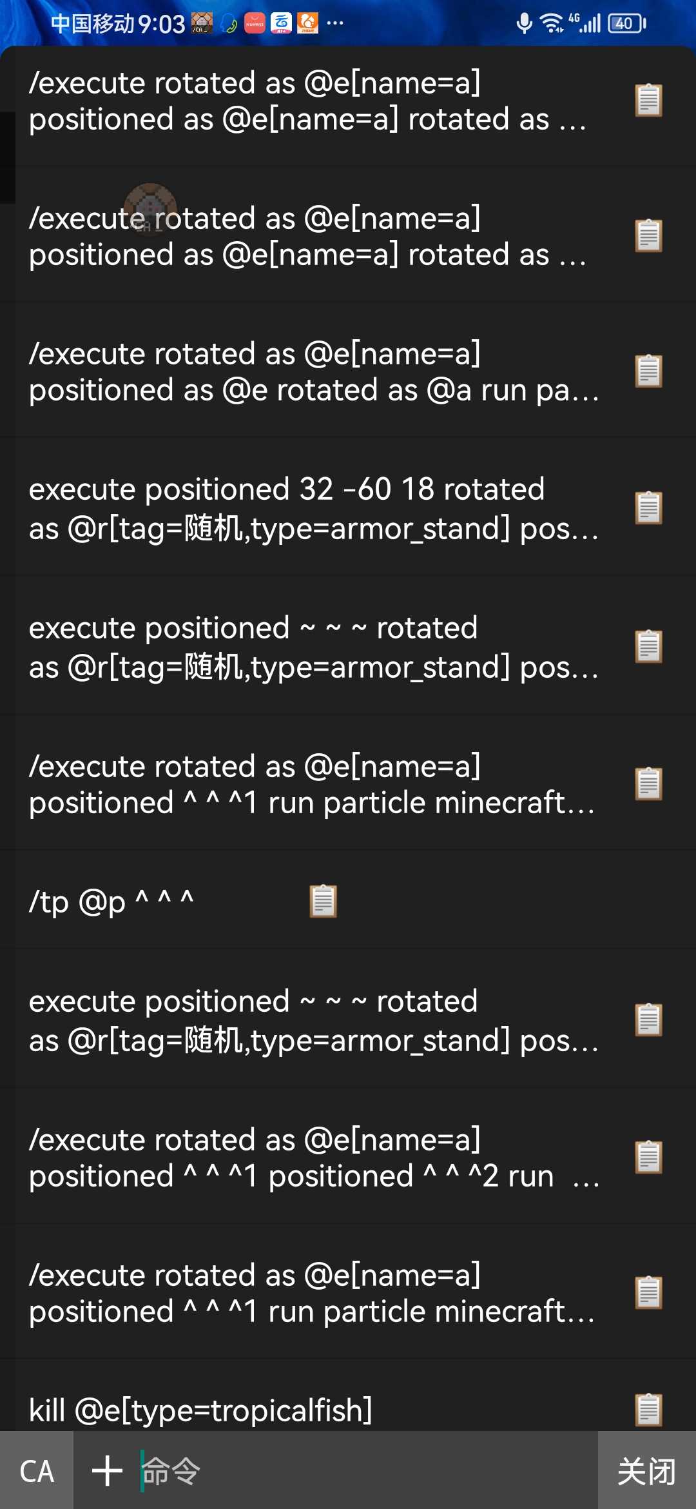Tap the floating round app bubble overlay
696x1509 pixels.
(x=150, y=210)
